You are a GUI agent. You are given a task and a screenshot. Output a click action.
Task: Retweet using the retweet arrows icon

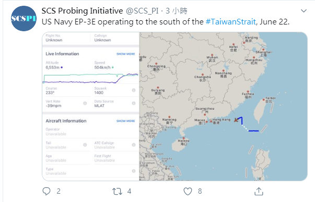tap(117, 191)
